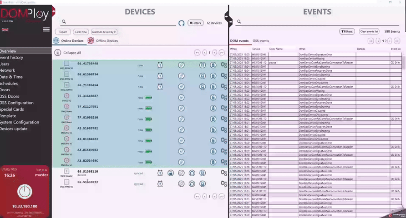Open gear settings for device 66.41735448

click(224, 65)
